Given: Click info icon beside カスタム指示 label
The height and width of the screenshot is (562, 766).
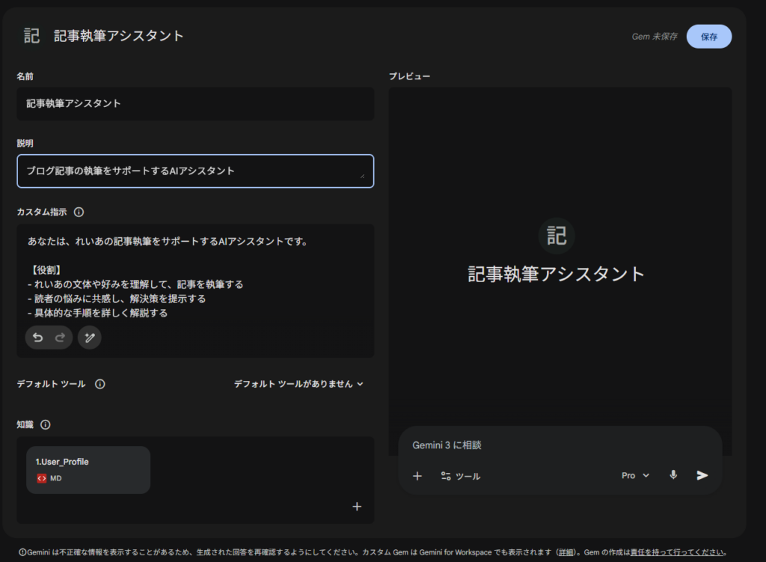Looking at the screenshot, I should pos(79,212).
